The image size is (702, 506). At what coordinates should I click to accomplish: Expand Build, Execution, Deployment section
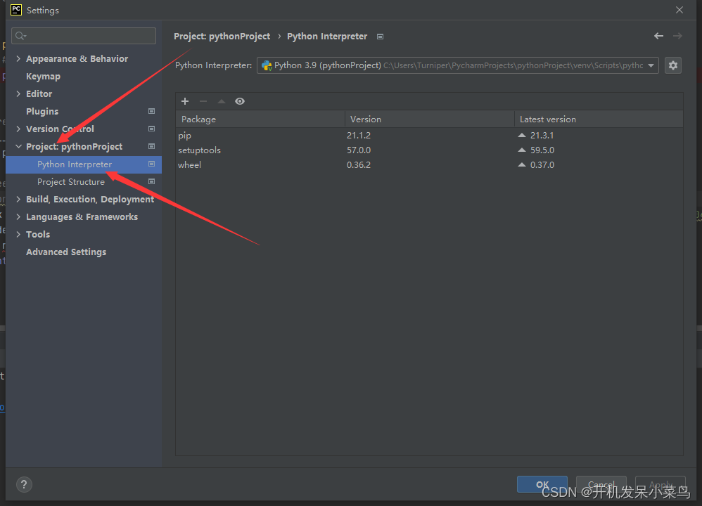(x=18, y=199)
